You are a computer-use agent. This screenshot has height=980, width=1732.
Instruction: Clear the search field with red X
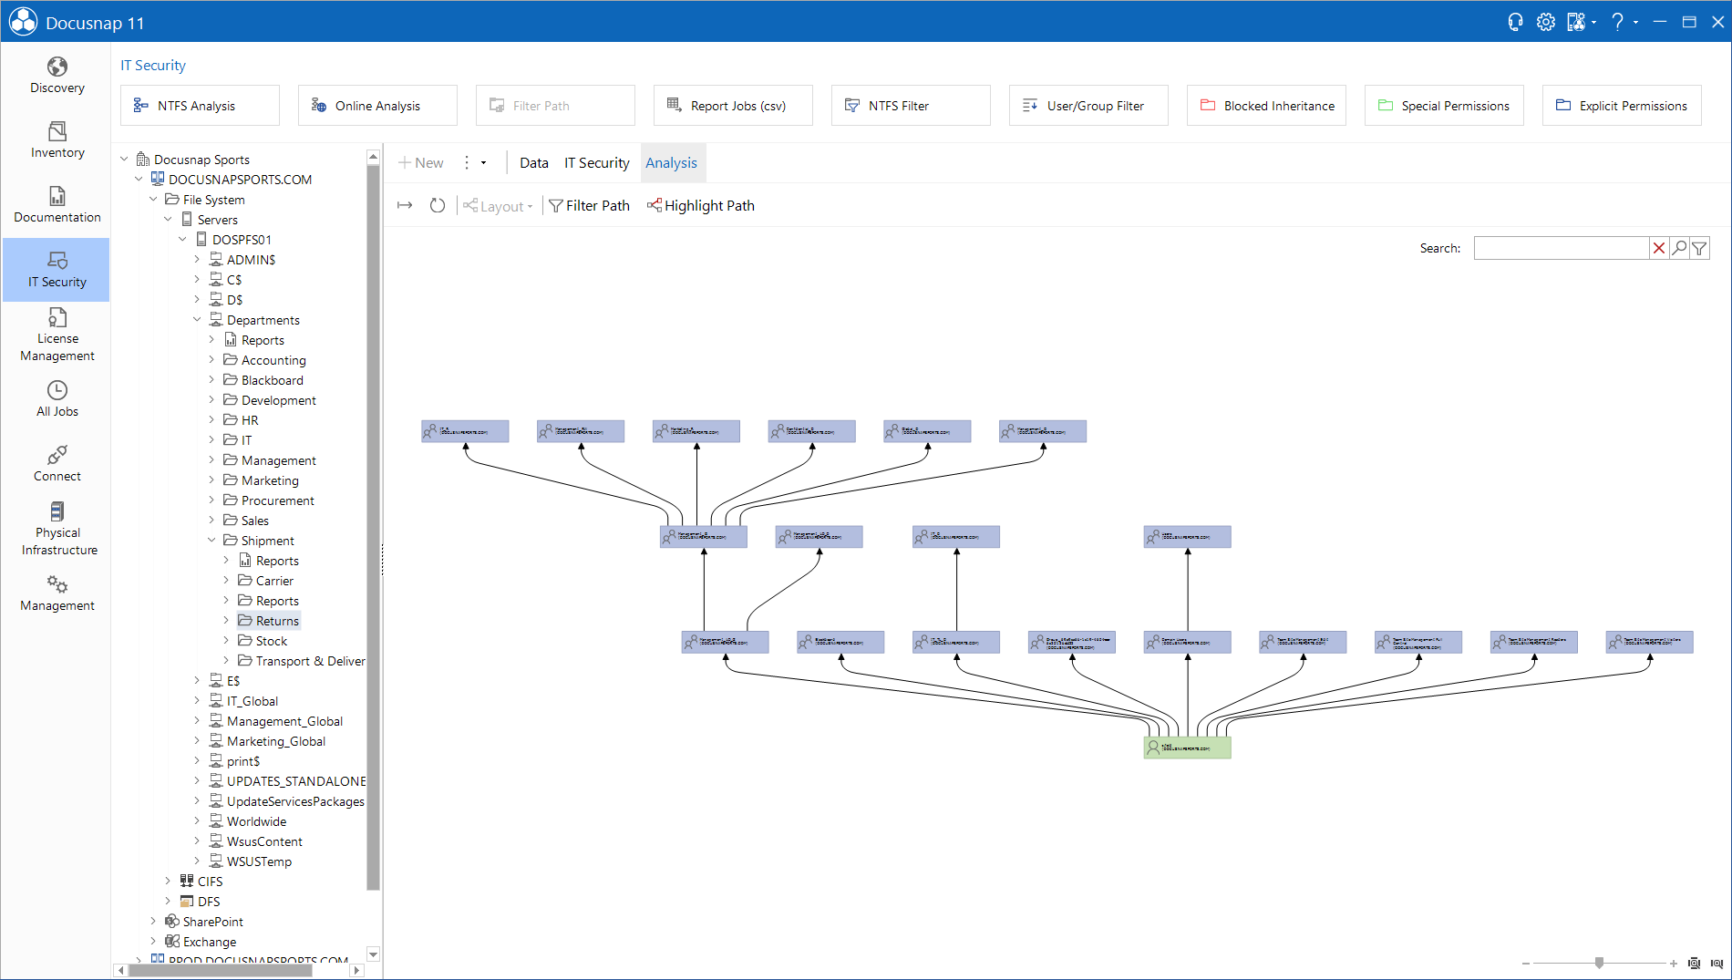[1659, 248]
